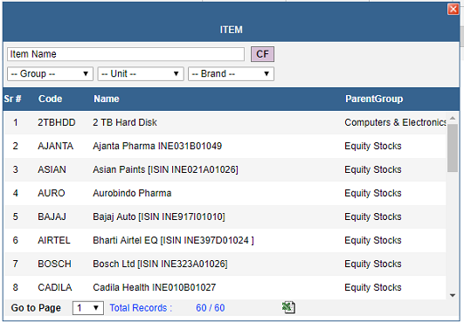Sort by Sr # column header
Image resolution: width=464 pixels, height=323 pixels.
pyautogui.click(x=13, y=99)
